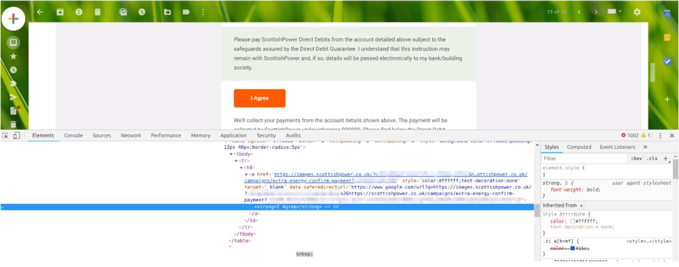The width and height of the screenshot is (679, 267).
Task: Switch to the Application tab
Action: (x=233, y=136)
